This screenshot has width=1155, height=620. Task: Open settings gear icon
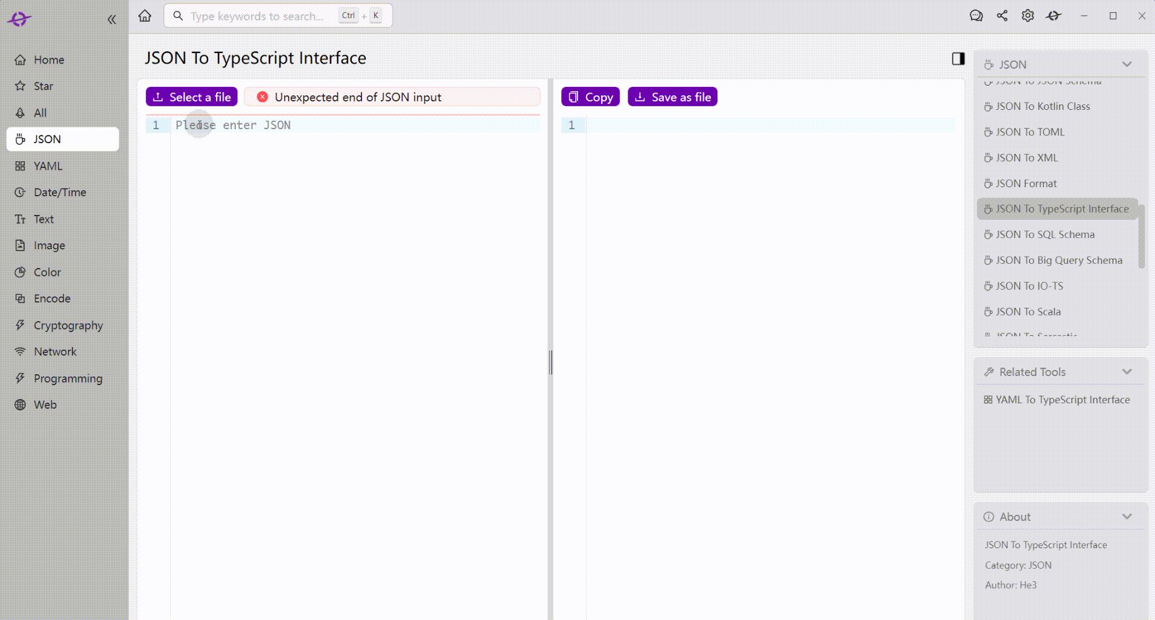(x=1028, y=16)
